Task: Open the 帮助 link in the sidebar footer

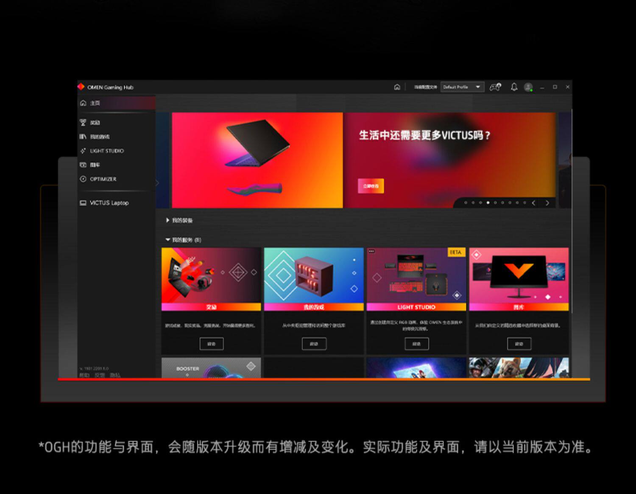Action: tap(84, 375)
